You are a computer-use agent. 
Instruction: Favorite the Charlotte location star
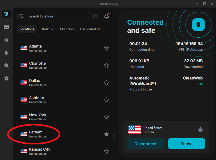(x=106, y=65)
